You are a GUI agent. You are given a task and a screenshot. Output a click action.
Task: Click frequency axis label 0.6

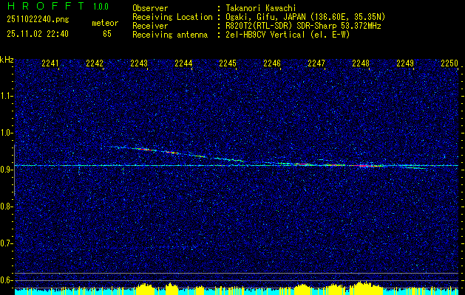(x=6, y=280)
